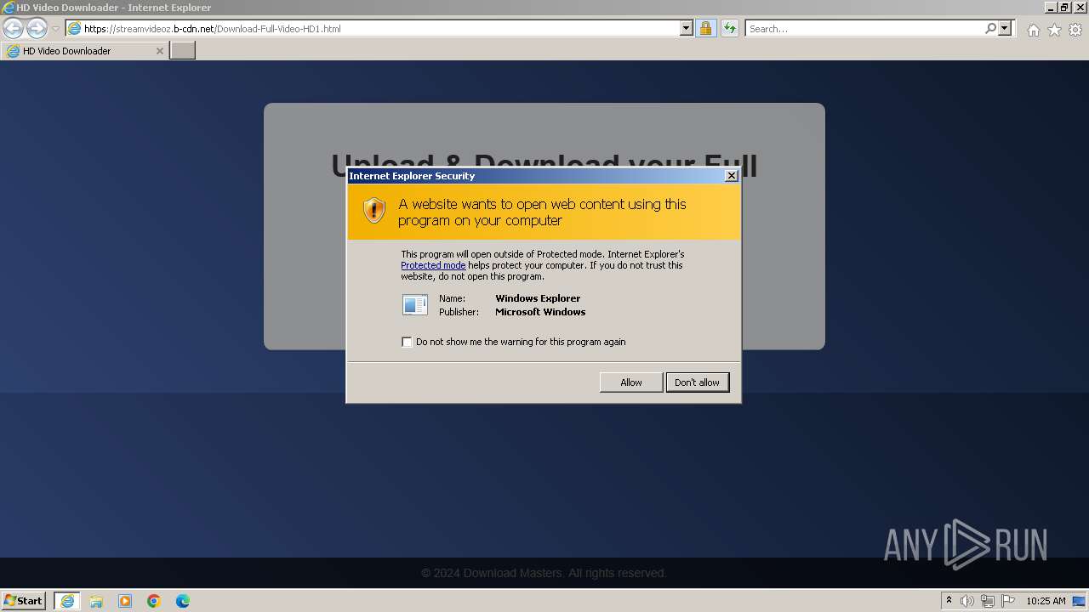
Task: Open recent pages dropdown beside Forward arrow
Action: (x=55, y=29)
